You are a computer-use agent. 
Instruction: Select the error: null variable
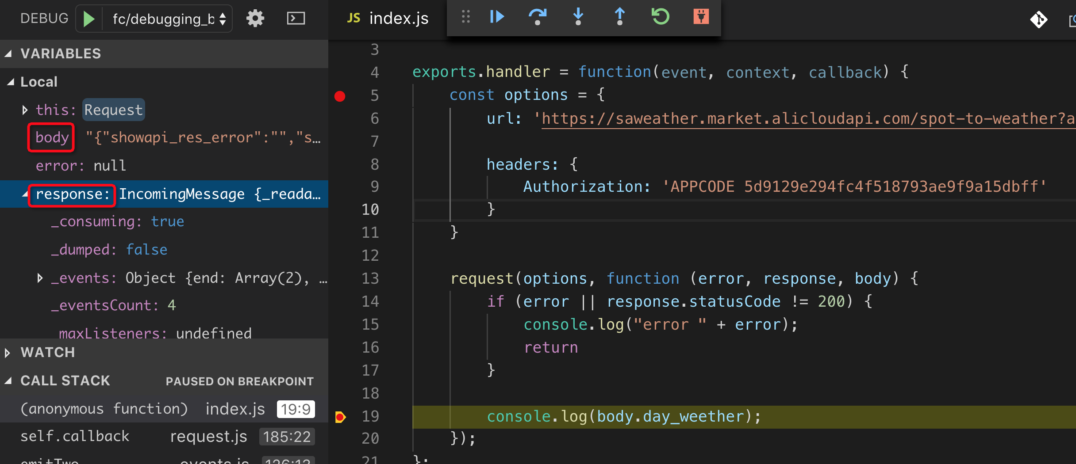pyautogui.click(x=164, y=166)
